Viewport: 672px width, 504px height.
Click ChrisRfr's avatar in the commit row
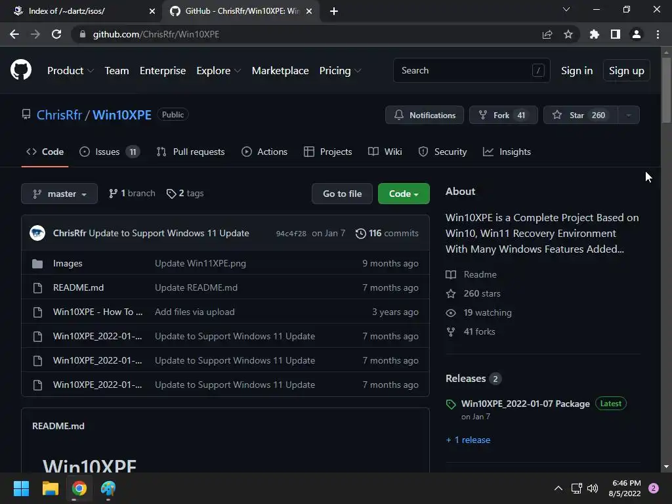[x=37, y=233]
